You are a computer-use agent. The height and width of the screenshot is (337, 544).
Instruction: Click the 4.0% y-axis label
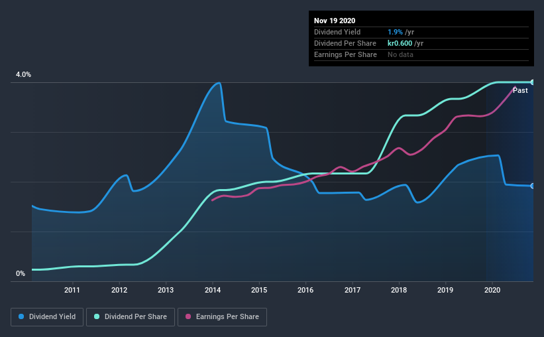23,75
